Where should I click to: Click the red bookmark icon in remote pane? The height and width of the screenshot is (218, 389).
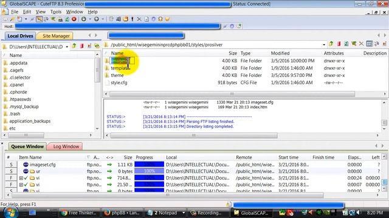point(339,44)
